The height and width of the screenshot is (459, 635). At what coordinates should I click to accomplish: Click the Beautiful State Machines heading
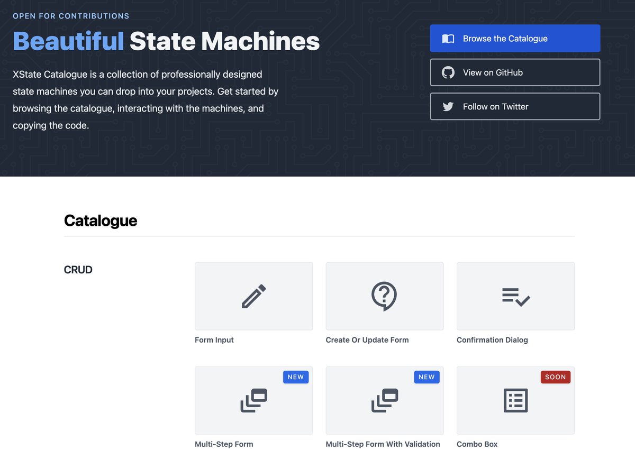tap(166, 41)
